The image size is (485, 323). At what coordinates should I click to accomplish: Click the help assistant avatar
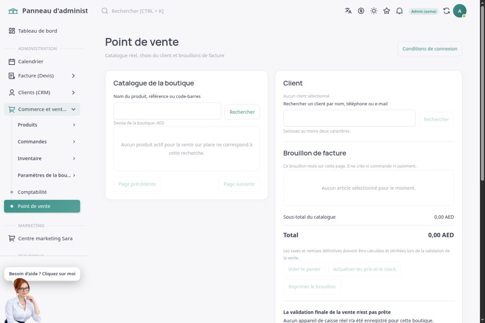23,301
